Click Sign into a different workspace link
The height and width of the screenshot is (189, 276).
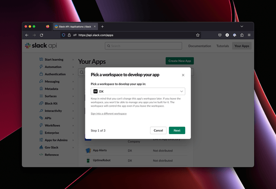[109, 113]
